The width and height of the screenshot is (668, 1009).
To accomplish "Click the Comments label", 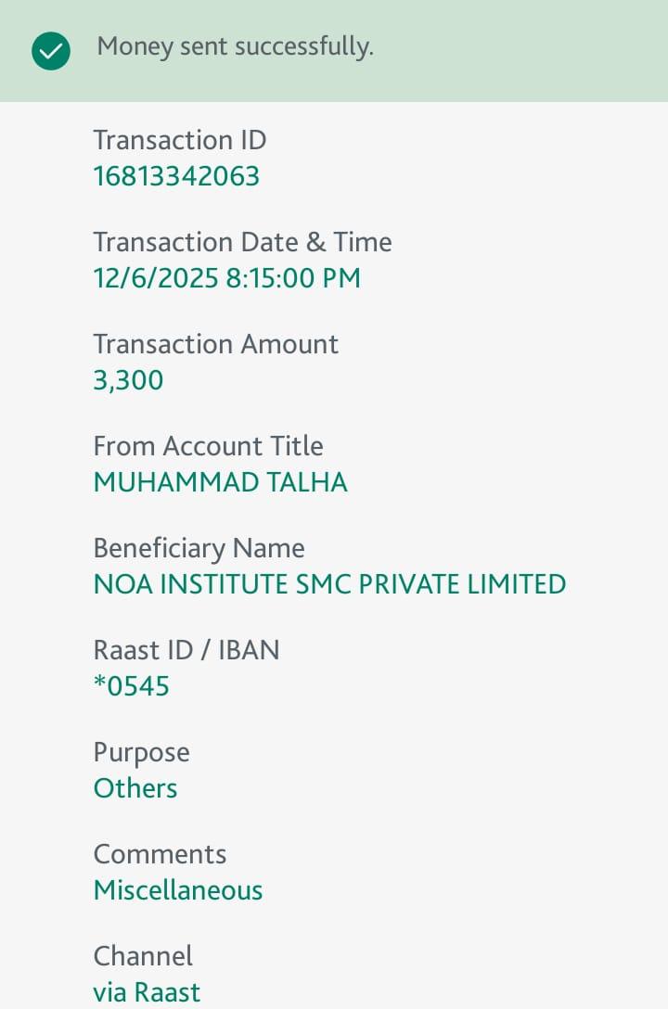I will point(160,854).
